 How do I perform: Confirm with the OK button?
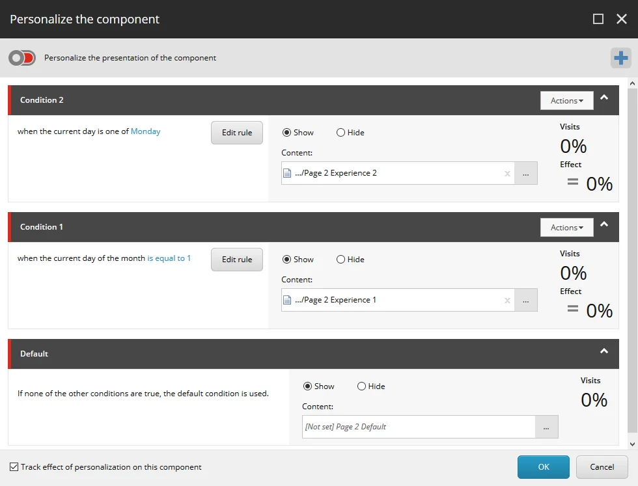tap(543, 467)
